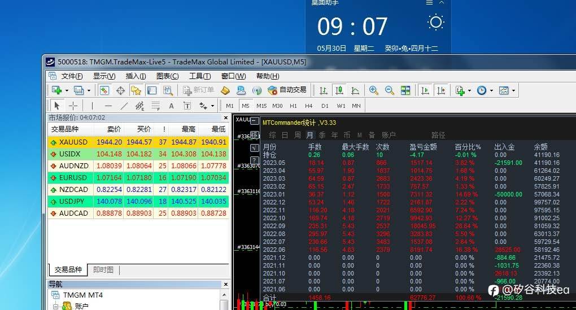Toggle the MTCommander checkmark button
This screenshot has width=576, height=310.
tap(254, 147)
